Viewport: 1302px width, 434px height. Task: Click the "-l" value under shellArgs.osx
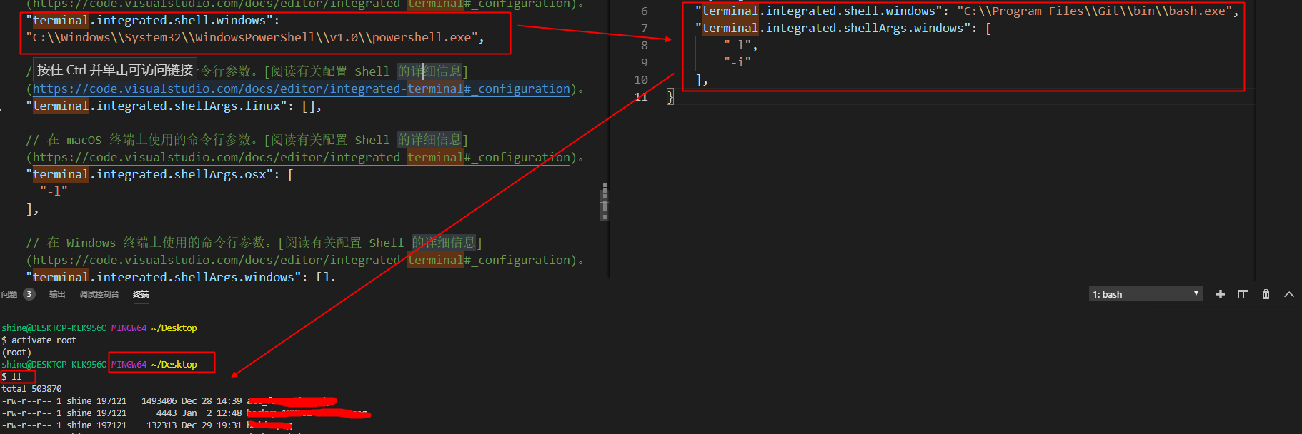(54, 191)
